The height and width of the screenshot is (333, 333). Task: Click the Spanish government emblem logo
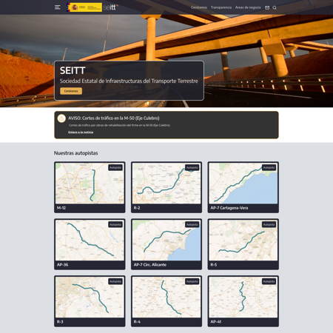tap(84, 7)
